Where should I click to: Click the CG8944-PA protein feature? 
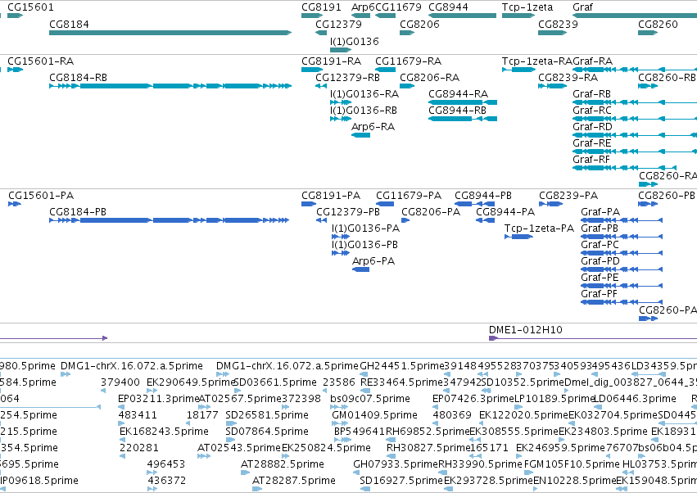pos(485,220)
